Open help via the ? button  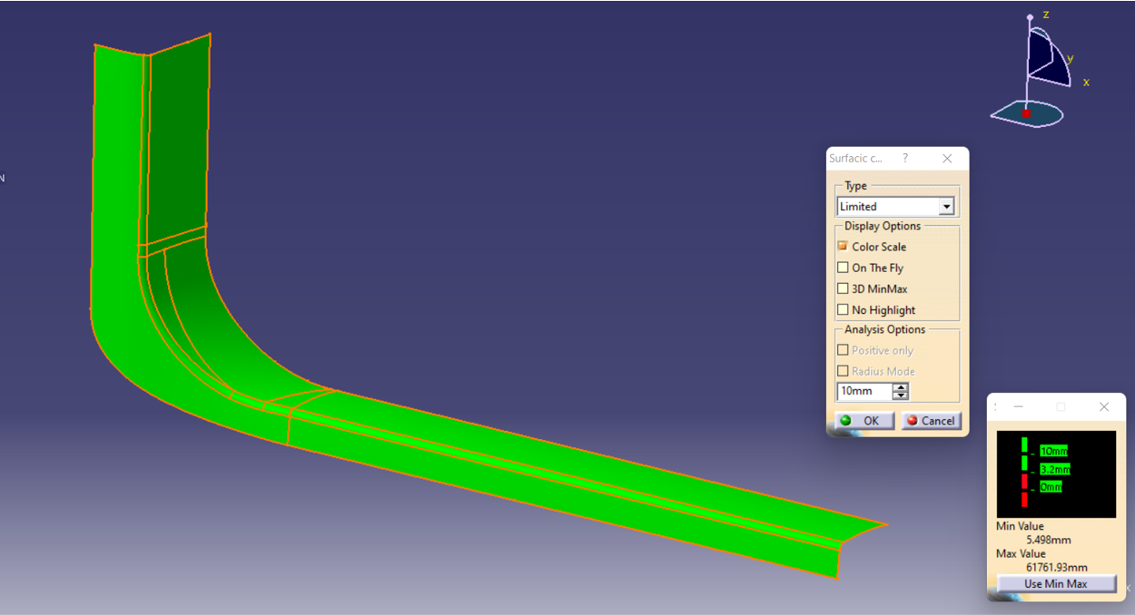pyautogui.click(x=905, y=158)
